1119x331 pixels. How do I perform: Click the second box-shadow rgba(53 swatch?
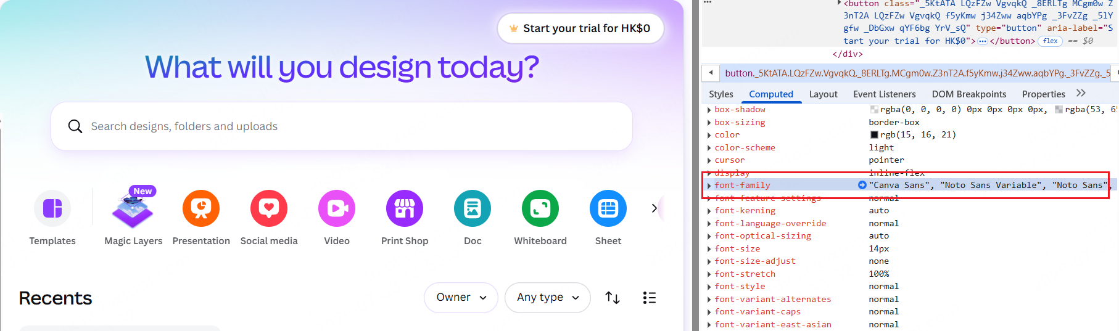(x=1059, y=110)
